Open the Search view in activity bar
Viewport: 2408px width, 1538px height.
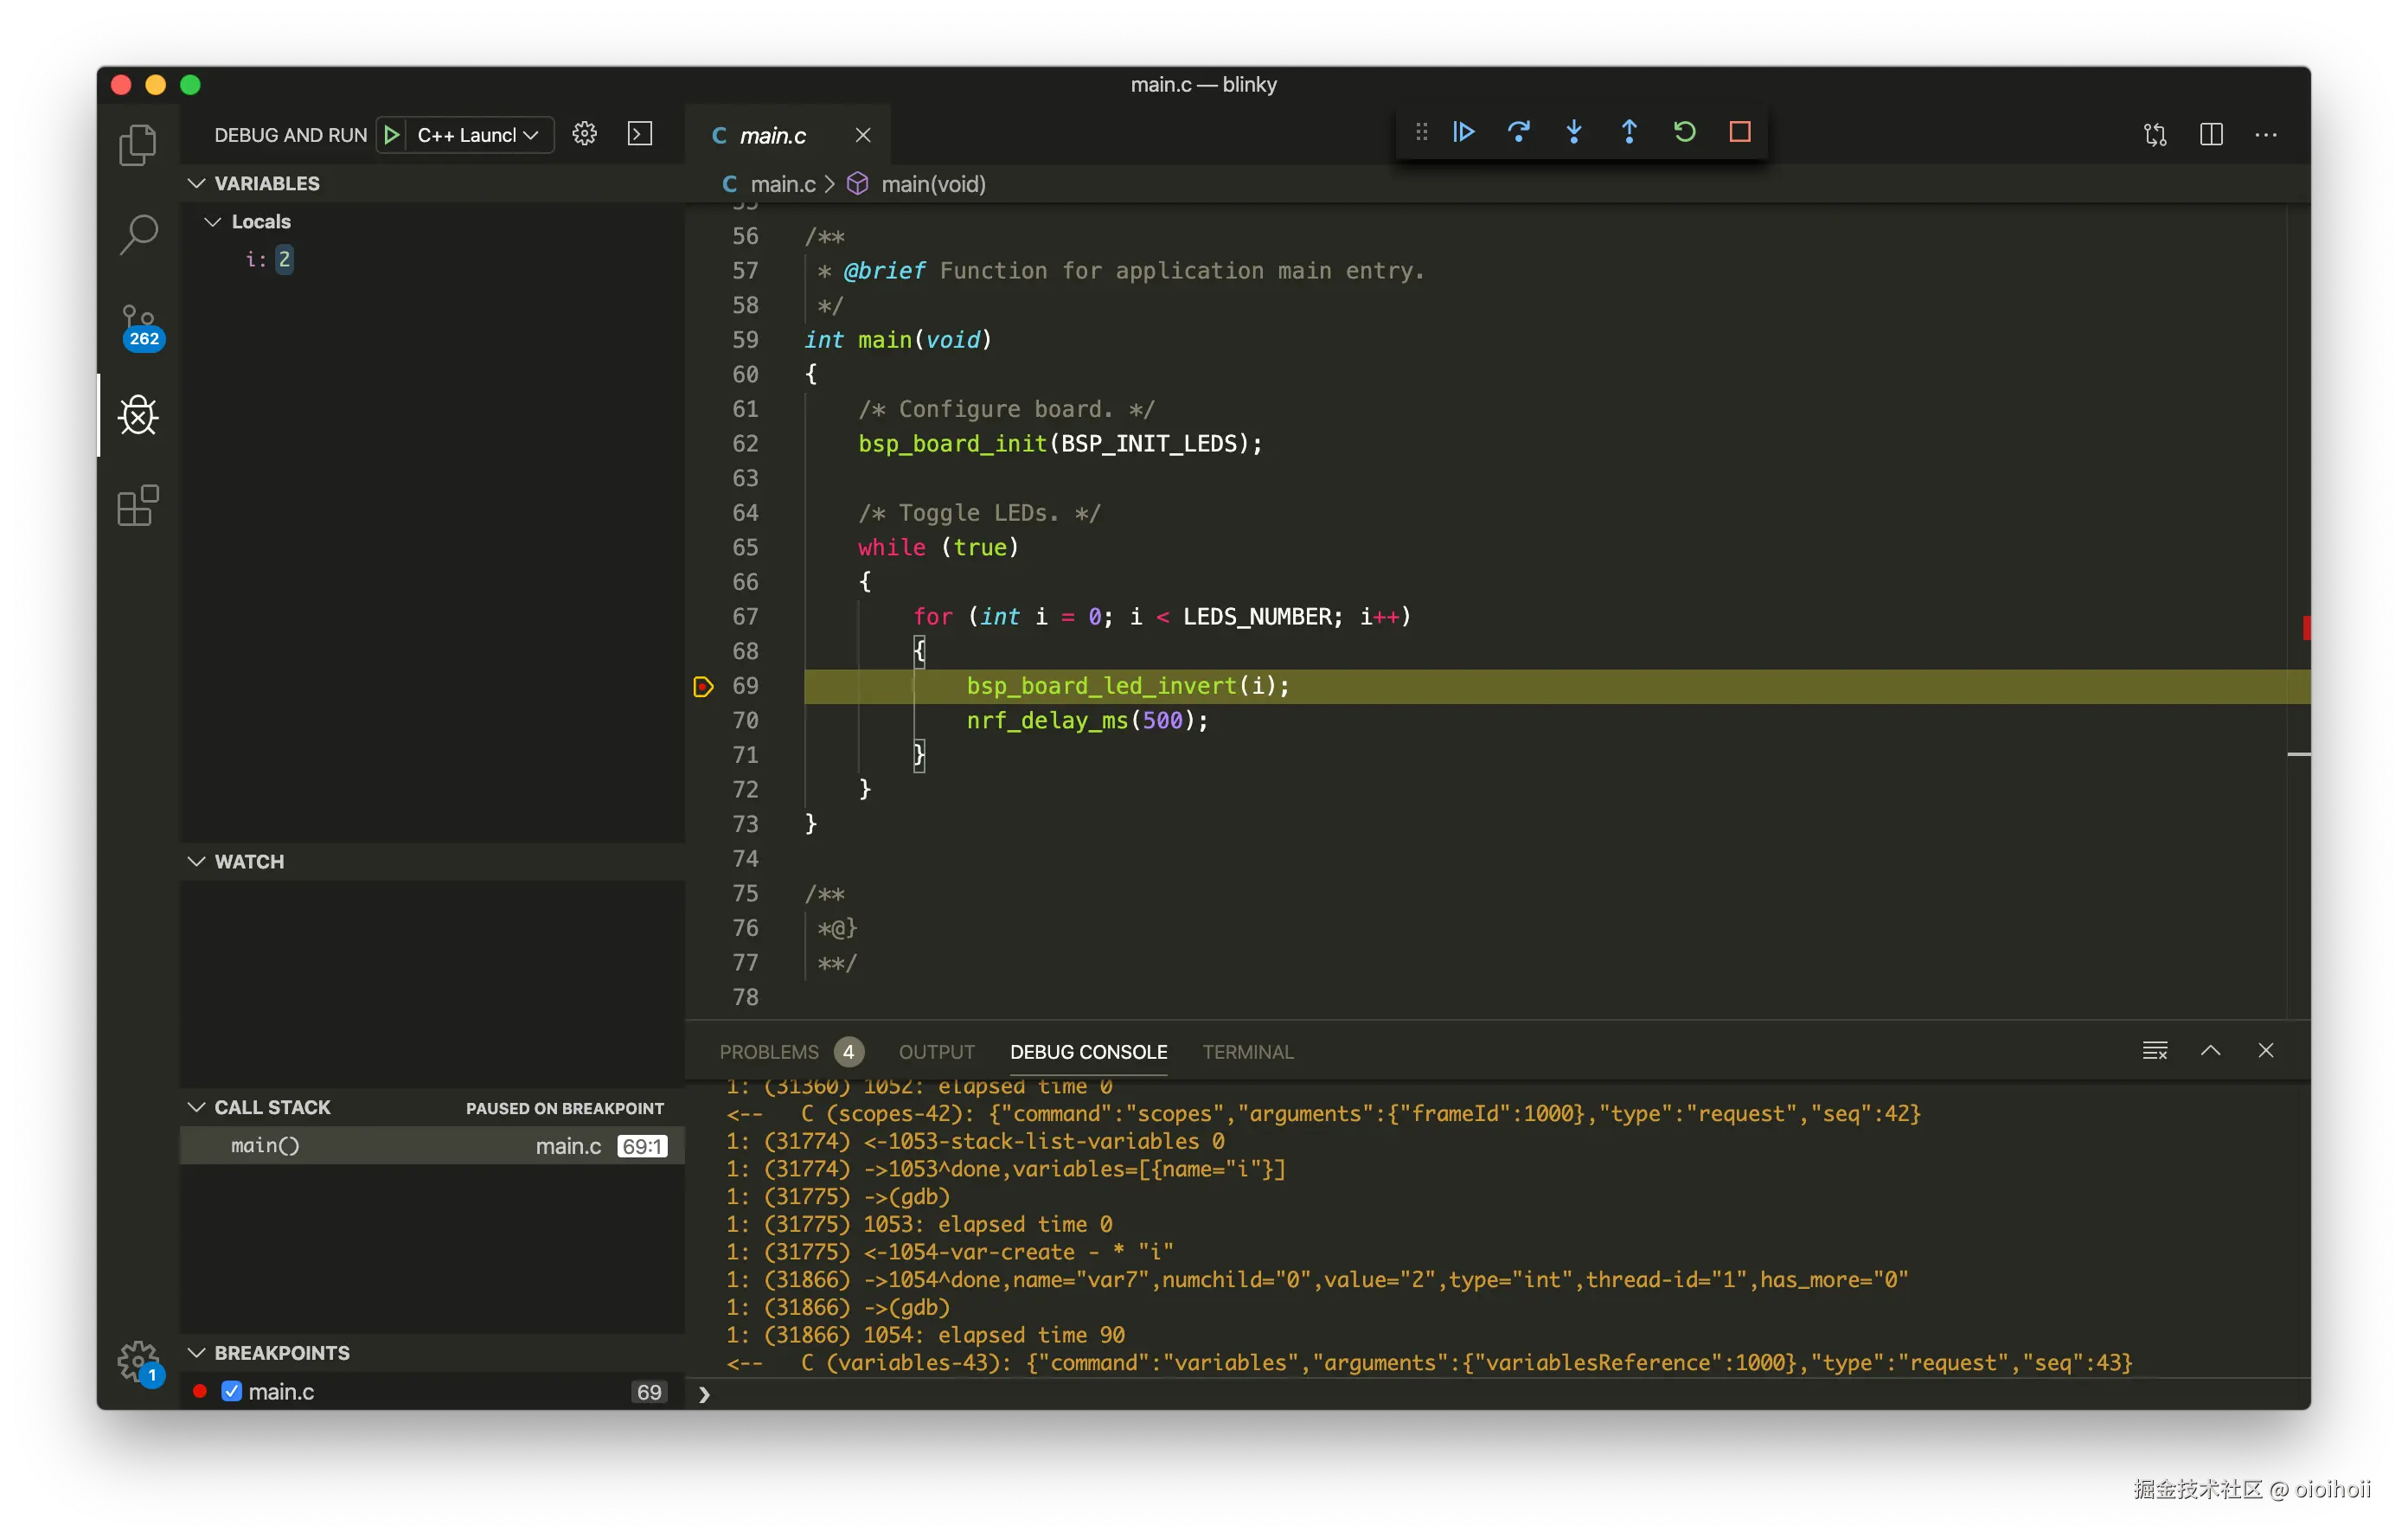(x=138, y=235)
